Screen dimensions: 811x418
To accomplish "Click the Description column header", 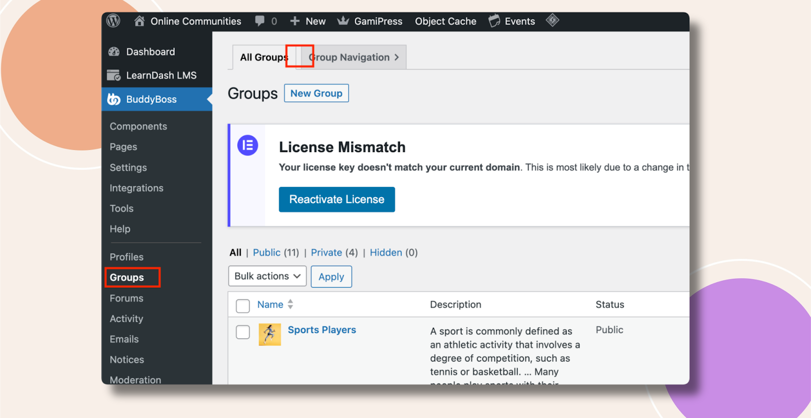I will [x=456, y=305].
